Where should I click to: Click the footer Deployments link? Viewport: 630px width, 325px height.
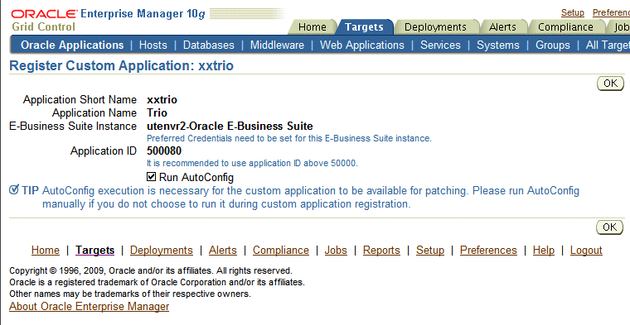tap(162, 250)
